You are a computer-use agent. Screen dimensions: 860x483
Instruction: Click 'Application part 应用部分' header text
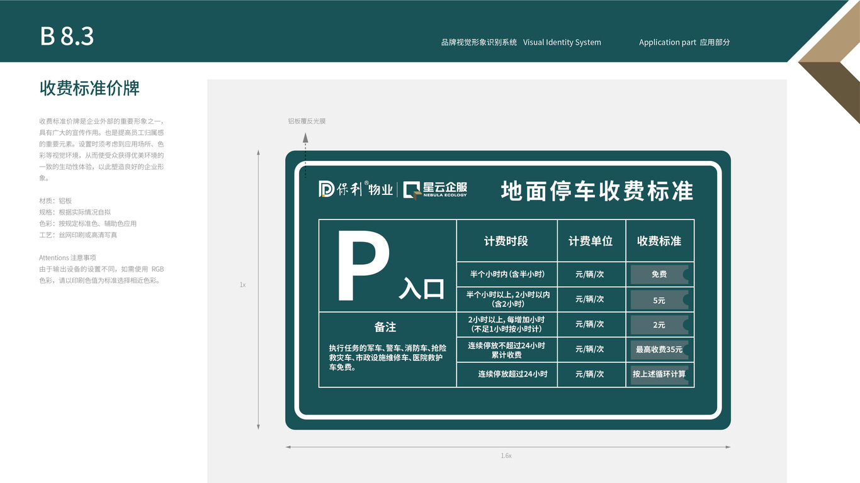pos(684,42)
